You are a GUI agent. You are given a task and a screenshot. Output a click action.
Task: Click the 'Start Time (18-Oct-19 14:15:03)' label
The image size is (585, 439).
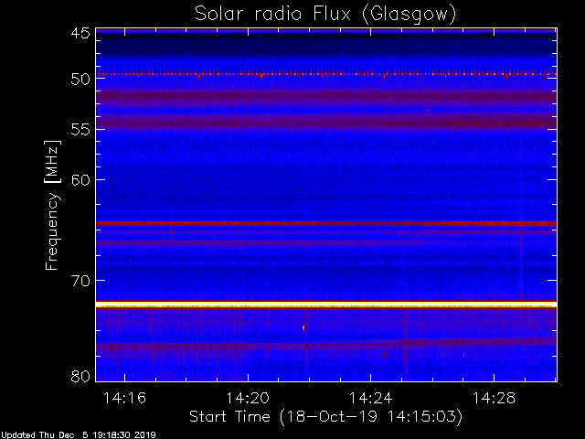coord(325,417)
